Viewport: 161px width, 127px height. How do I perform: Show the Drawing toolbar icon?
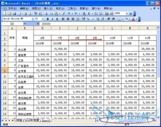coord(112,14)
